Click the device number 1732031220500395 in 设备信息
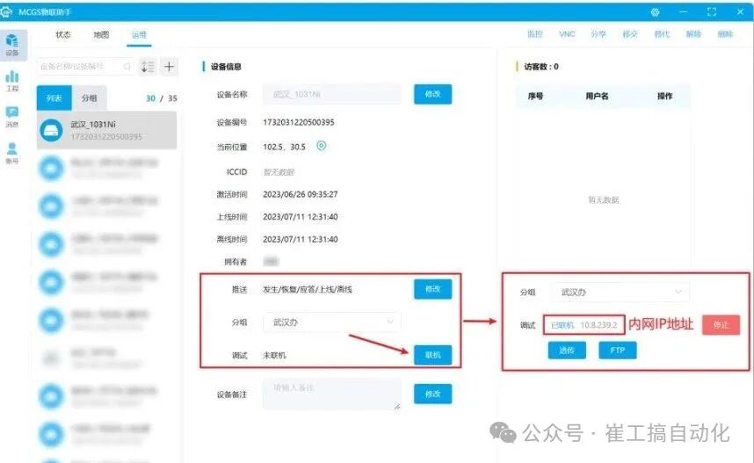The height and width of the screenshot is (463, 754). (299, 122)
